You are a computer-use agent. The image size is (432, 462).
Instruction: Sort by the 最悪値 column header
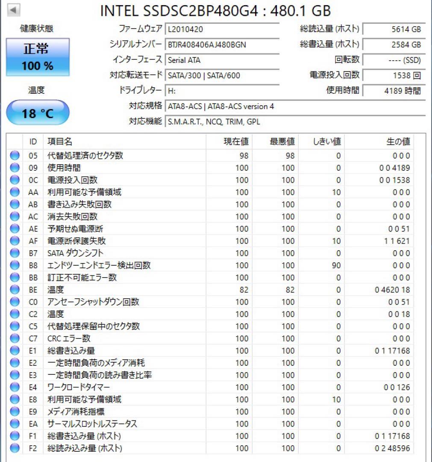coord(276,142)
